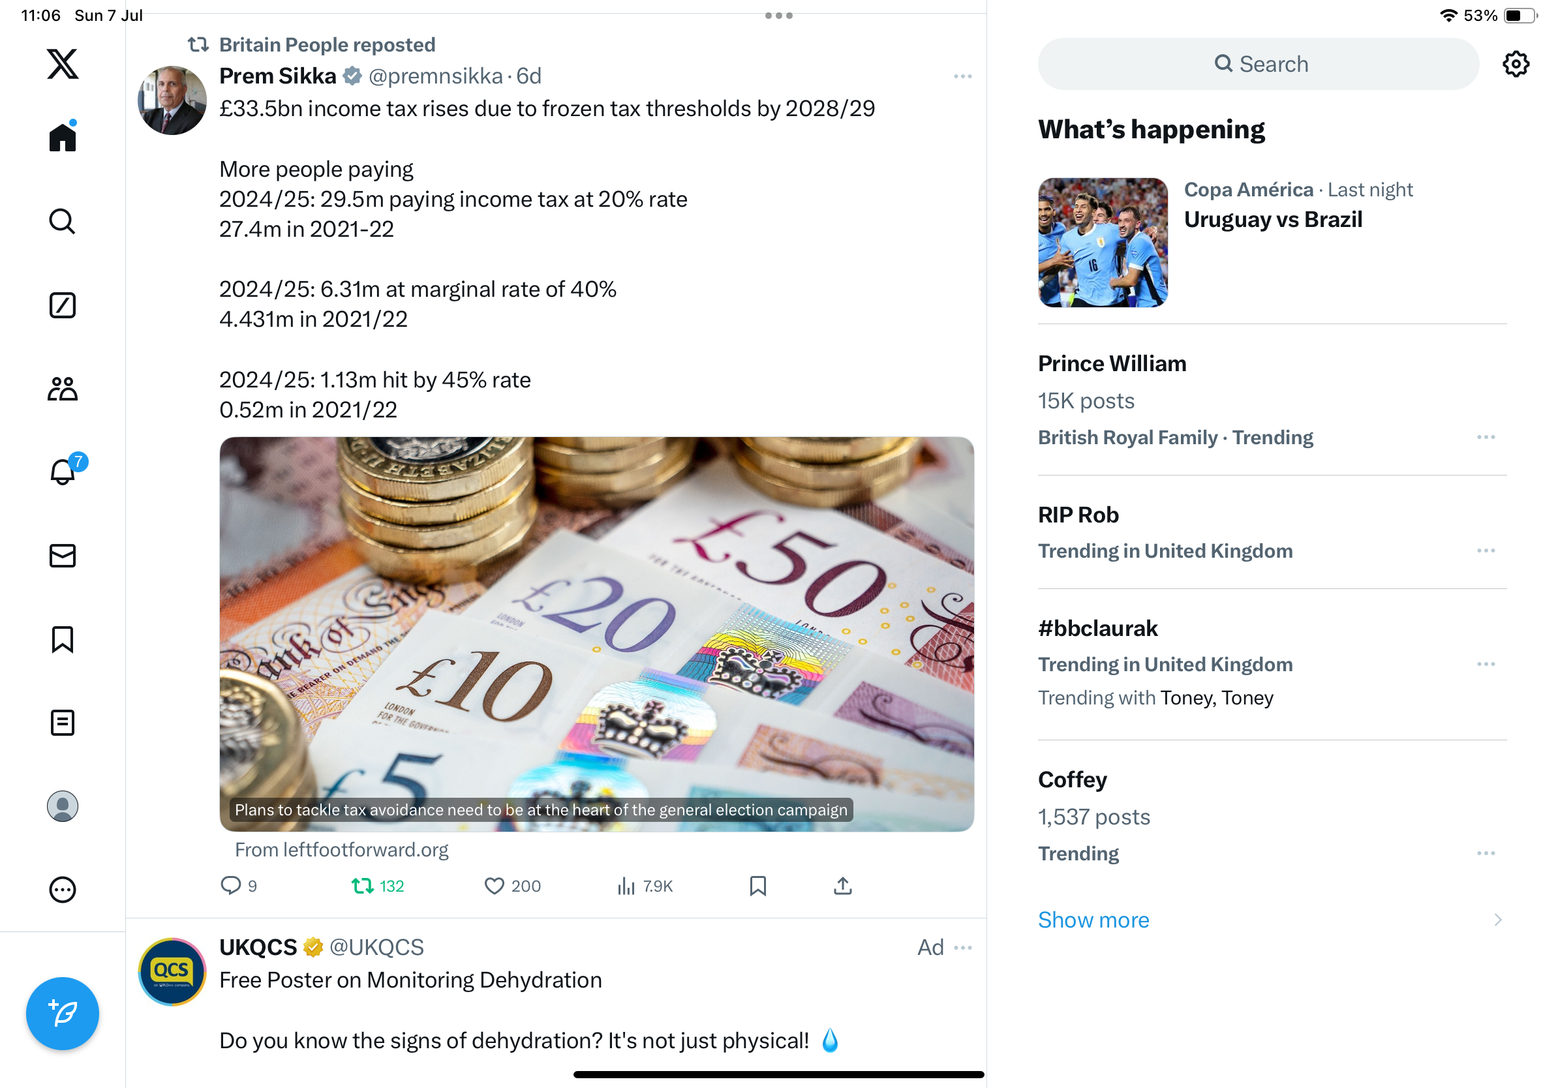
Task: Focus the Search field
Action: pyautogui.click(x=1258, y=64)
